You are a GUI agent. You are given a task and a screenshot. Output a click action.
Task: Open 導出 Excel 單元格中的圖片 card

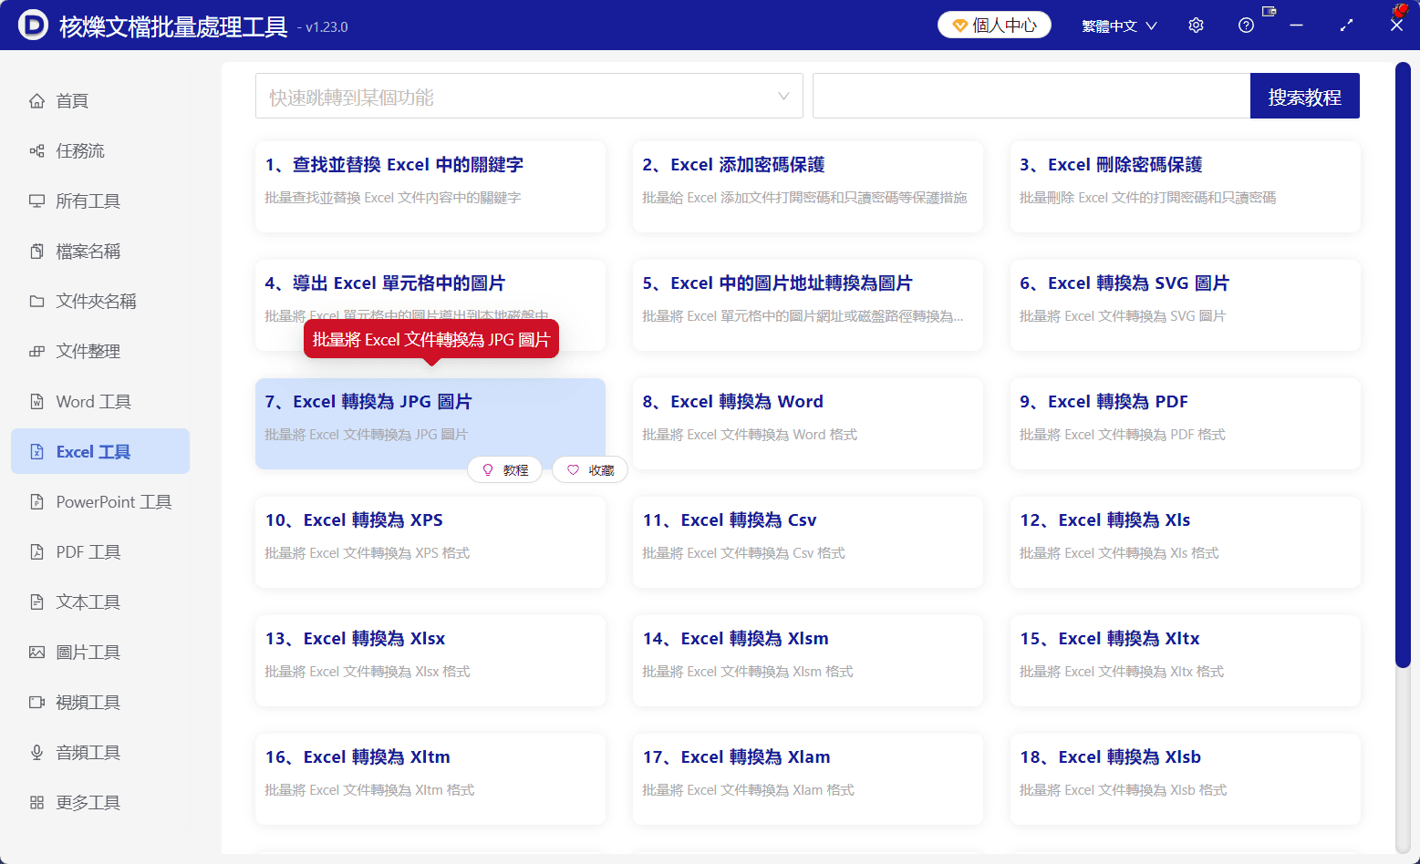coord(430,305)
